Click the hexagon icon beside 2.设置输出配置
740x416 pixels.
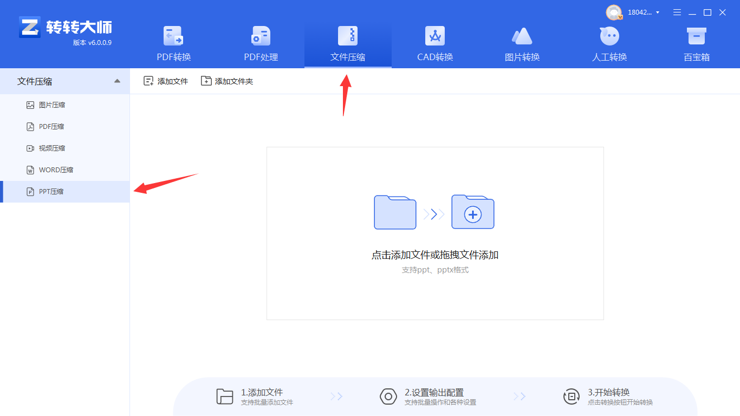(x=388, y=396)
